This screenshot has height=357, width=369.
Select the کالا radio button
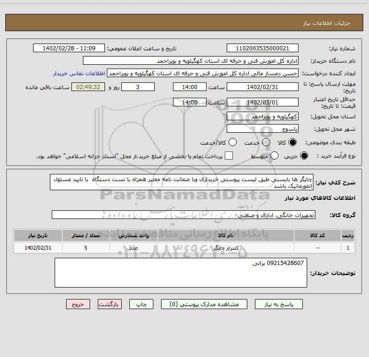point(292,142)
